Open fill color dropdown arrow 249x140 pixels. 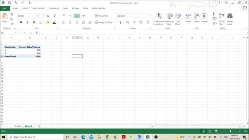click(x=51, y=23)
